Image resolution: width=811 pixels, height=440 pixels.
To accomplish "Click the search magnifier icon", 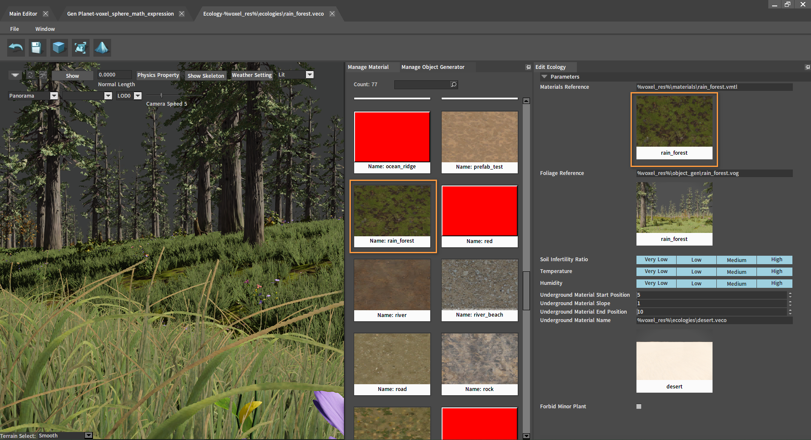I will (x=453, y=85).
